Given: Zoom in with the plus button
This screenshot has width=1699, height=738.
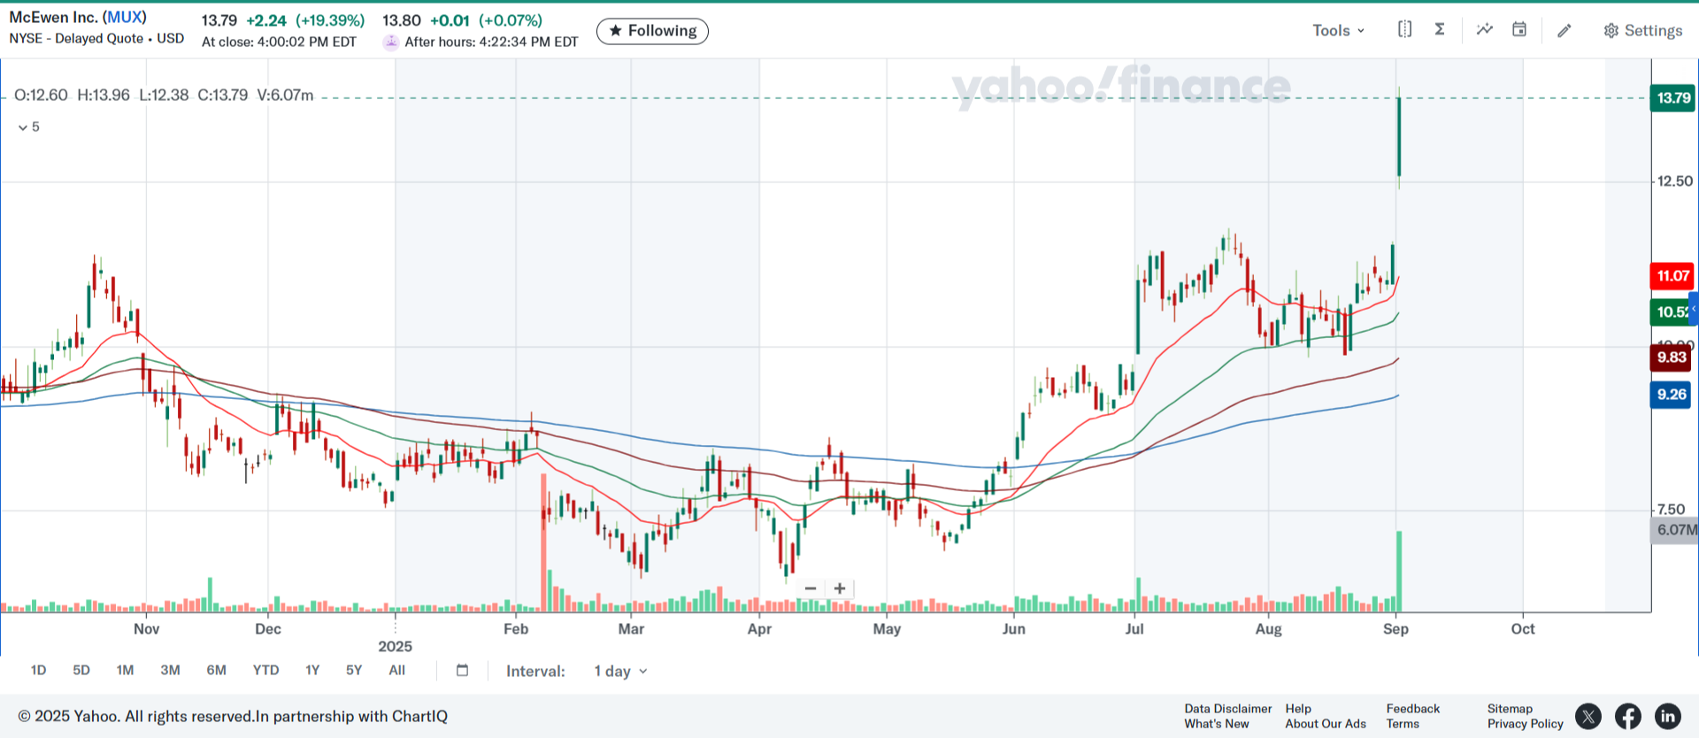Looking at the screenshot, I should click(840, 588).
